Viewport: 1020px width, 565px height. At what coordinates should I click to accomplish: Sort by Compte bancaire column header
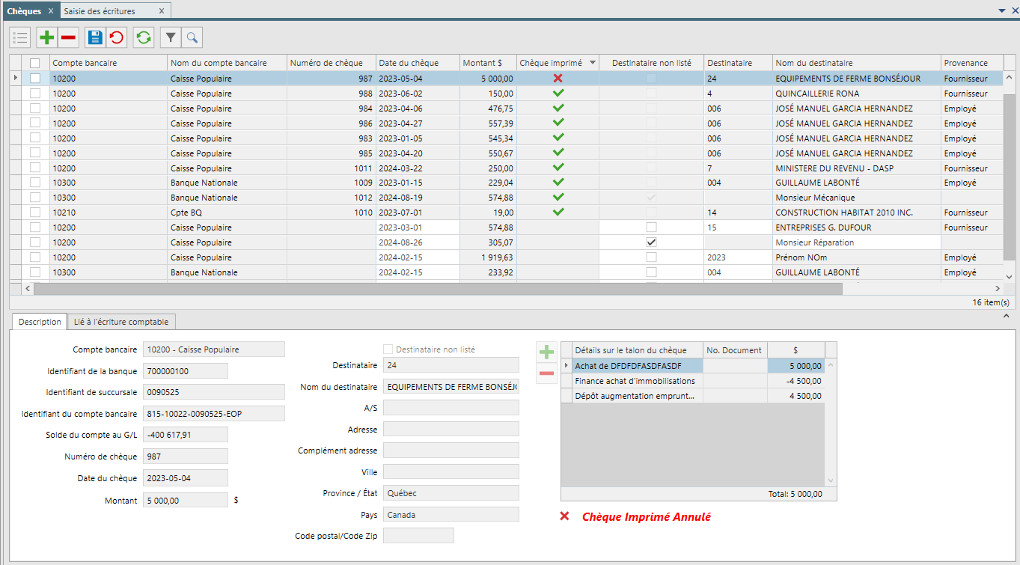tap(109, 63)
